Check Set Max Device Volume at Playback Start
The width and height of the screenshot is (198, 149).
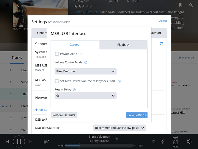(x=57, y=81)
